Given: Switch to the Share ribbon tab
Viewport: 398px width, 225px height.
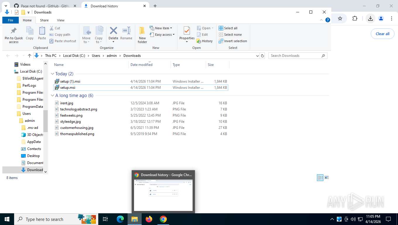Looking at the screenshot, I should 44,20.
